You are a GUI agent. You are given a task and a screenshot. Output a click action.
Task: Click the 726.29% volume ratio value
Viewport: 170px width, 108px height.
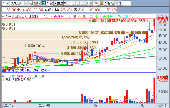click(x=66, y=10)
